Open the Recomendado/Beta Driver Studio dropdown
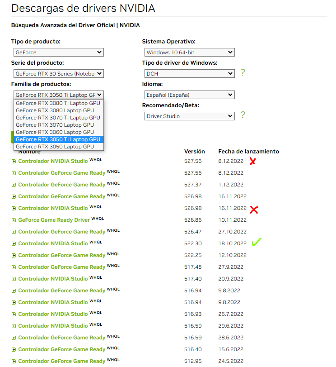The width and height of the screenshot is (336, 367). pos(190,116)
